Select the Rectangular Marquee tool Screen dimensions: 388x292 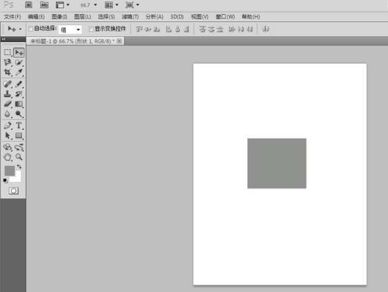pyautogui.click(x=8, y=52)
